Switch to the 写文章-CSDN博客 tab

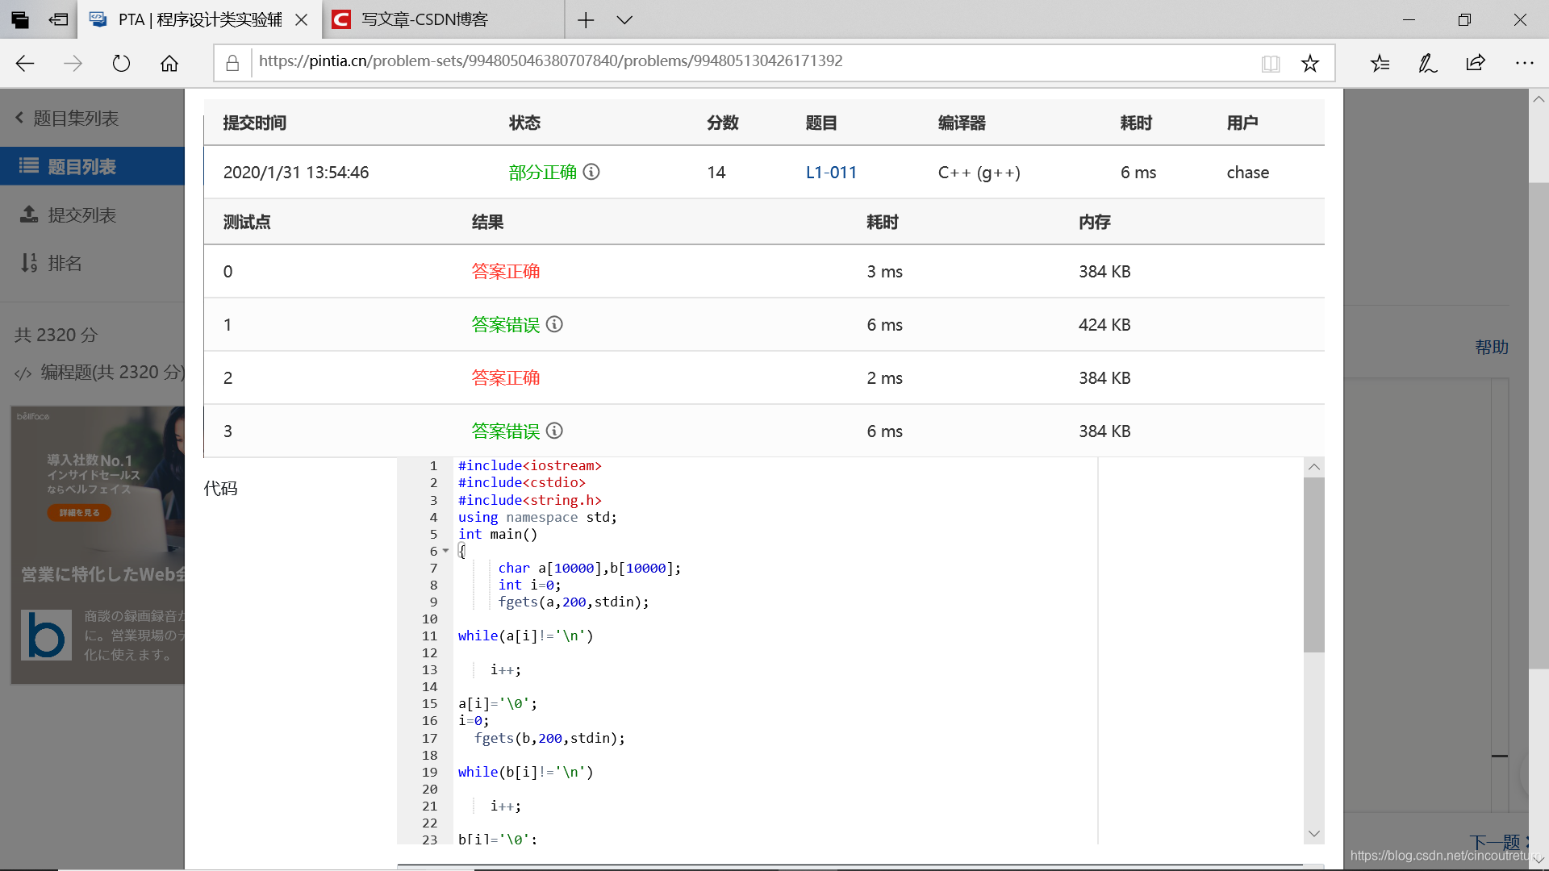tap(425, 20)
